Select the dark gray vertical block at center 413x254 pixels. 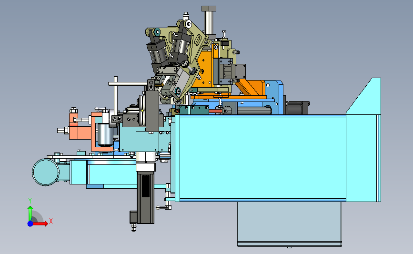152,111
